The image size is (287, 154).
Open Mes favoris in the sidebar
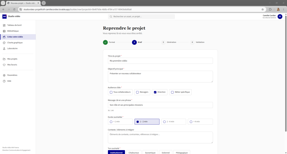tap(18, 65)
